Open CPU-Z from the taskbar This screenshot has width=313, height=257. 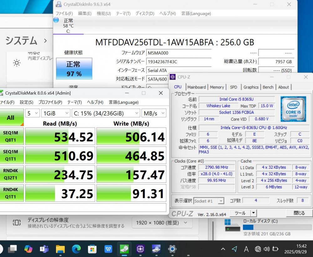[x=140, y=249]
